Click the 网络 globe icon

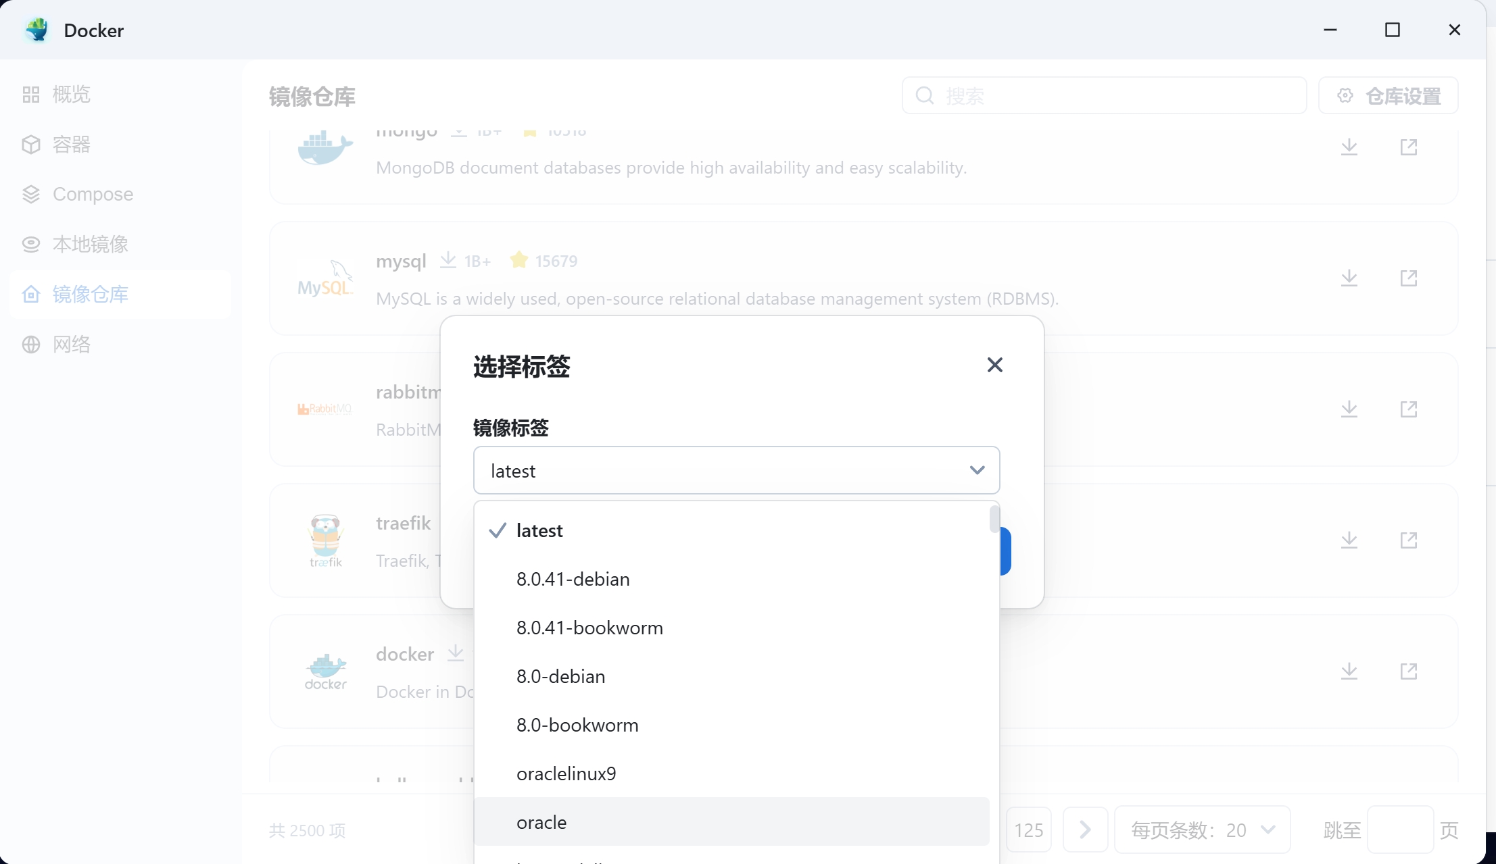(31, 345)
